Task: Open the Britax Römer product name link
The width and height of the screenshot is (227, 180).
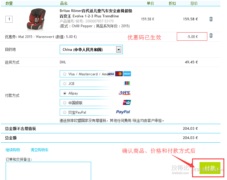Action: click(x=96, y=13)
